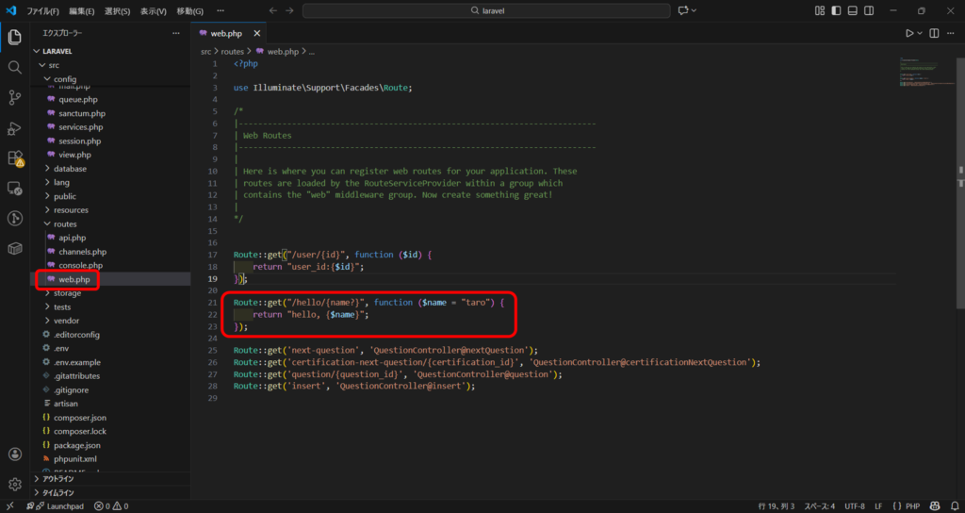Open the Run and Debug view
Screen dimensions: 965x513
pyautogui.click(x=14, y=128)
